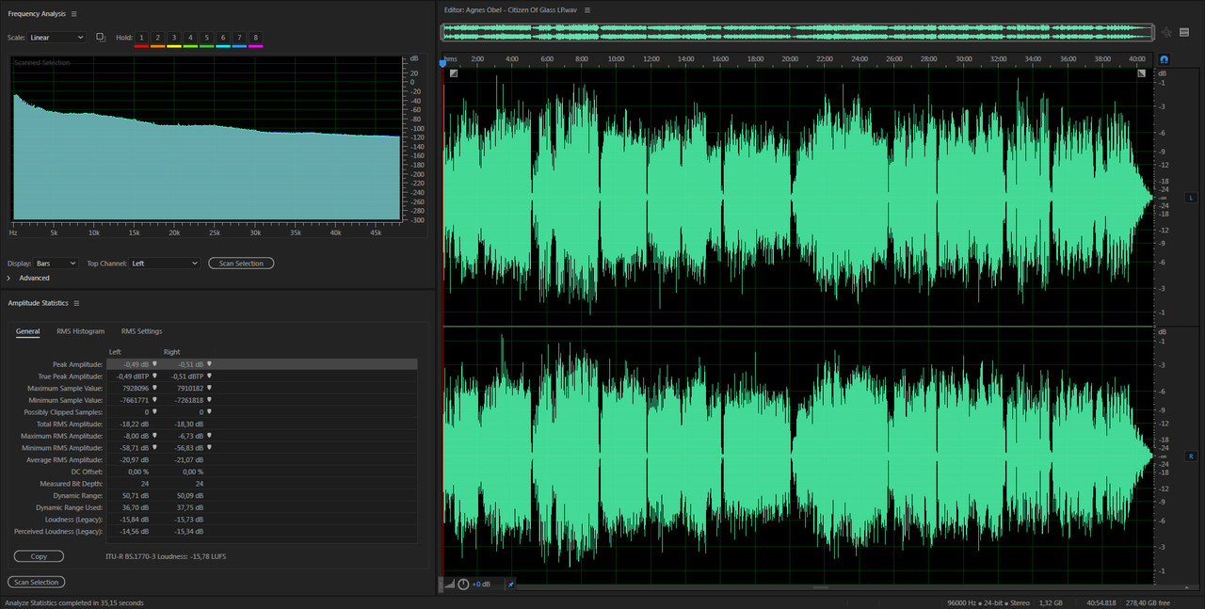
Task: Click the zoom navigator icon beside overview
Action: (1167, 32)
